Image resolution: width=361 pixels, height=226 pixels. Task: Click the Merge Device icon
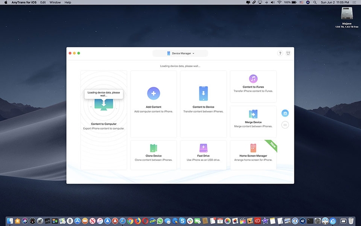coord(253,114)
